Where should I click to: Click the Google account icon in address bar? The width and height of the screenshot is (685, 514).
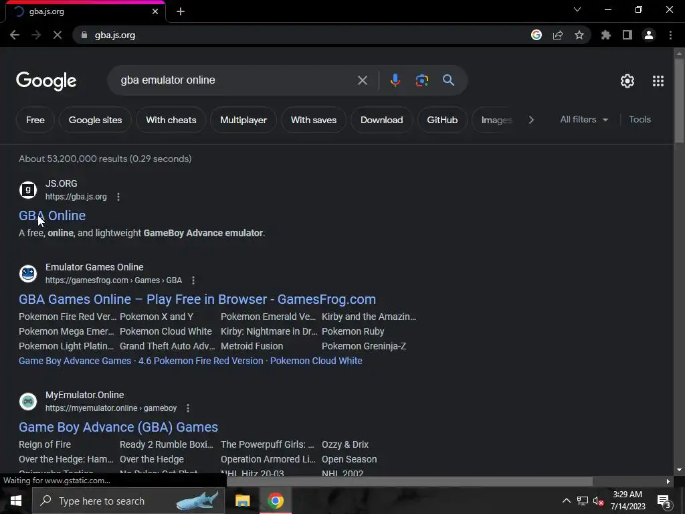[x=536, y=35]
